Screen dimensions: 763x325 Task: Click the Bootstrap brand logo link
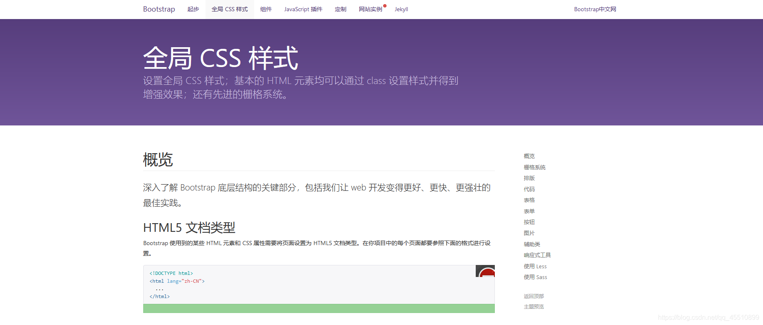tap(159, 9)
